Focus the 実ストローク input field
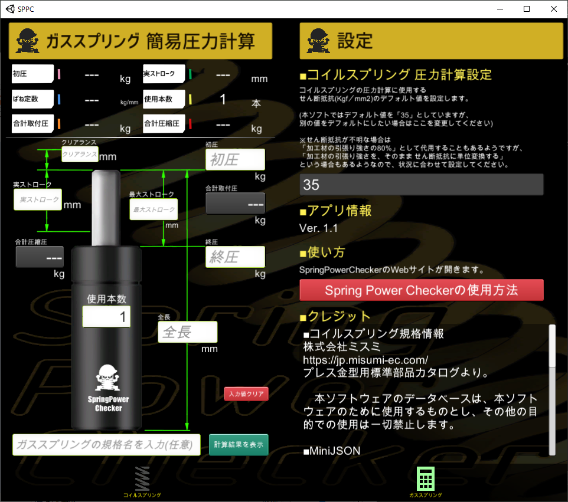 point(38,199)
